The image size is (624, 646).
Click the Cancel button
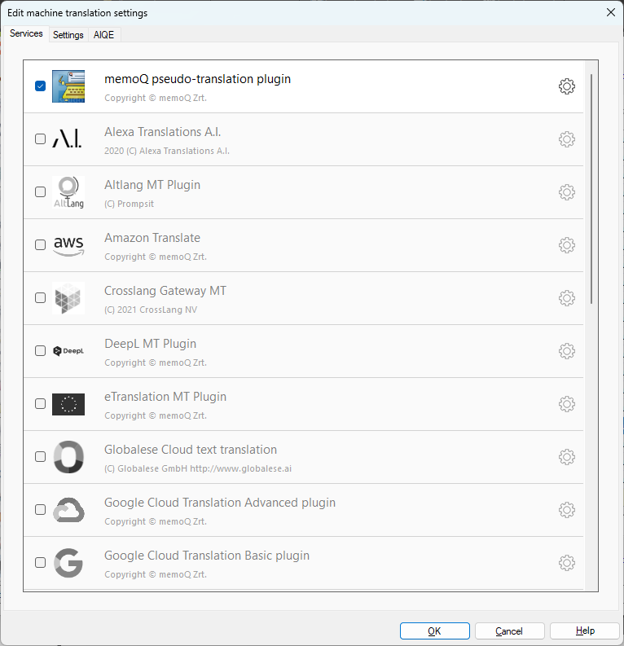(x=509, y=631)
